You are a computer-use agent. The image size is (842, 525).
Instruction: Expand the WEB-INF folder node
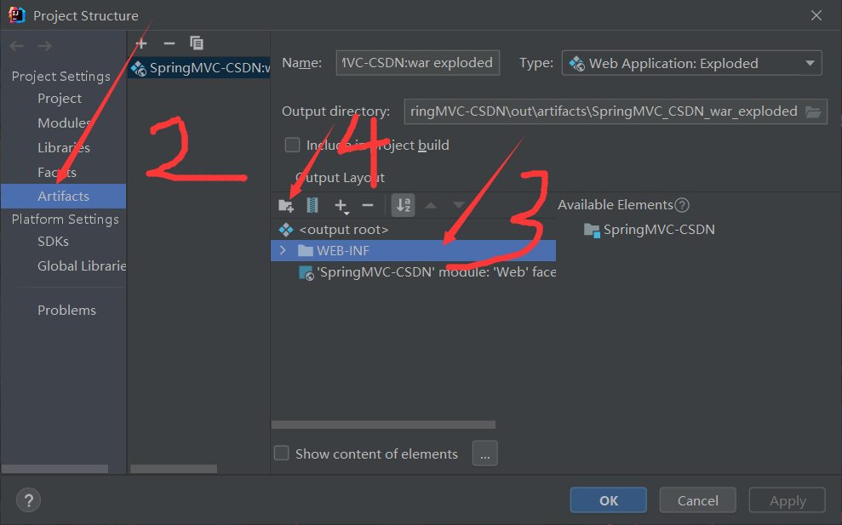(283, 251)
